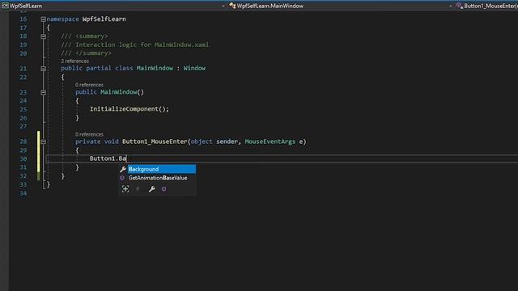The height and width of the screenshot is (291, 518).
Task: Click dropdown arrow after the WpfSelfLearn project box
Action: 223,6
